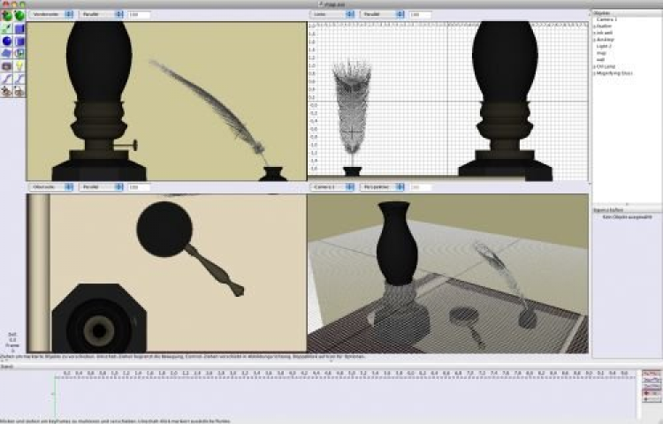Click the scale field of the Oberseite view

tap(139, 187)
